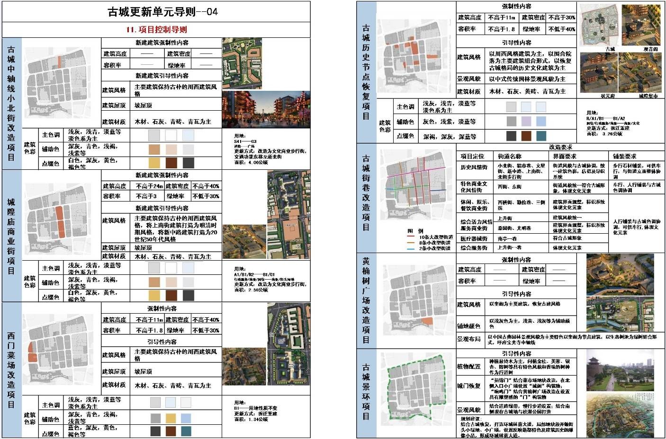Click the text 以中式传统园林景观风貌为主
666x439 pixels.
(527, 79)
